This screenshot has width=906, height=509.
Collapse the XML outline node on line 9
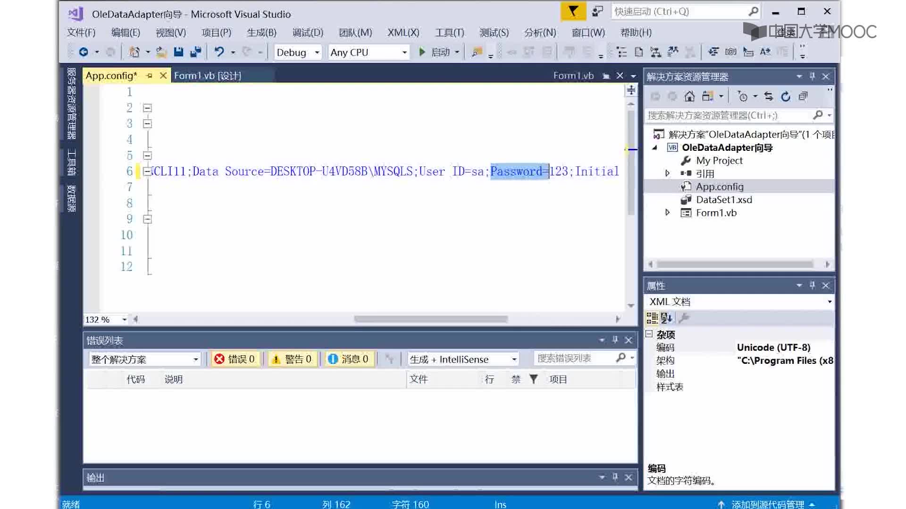pyautogui.click(x=147, y=219)
